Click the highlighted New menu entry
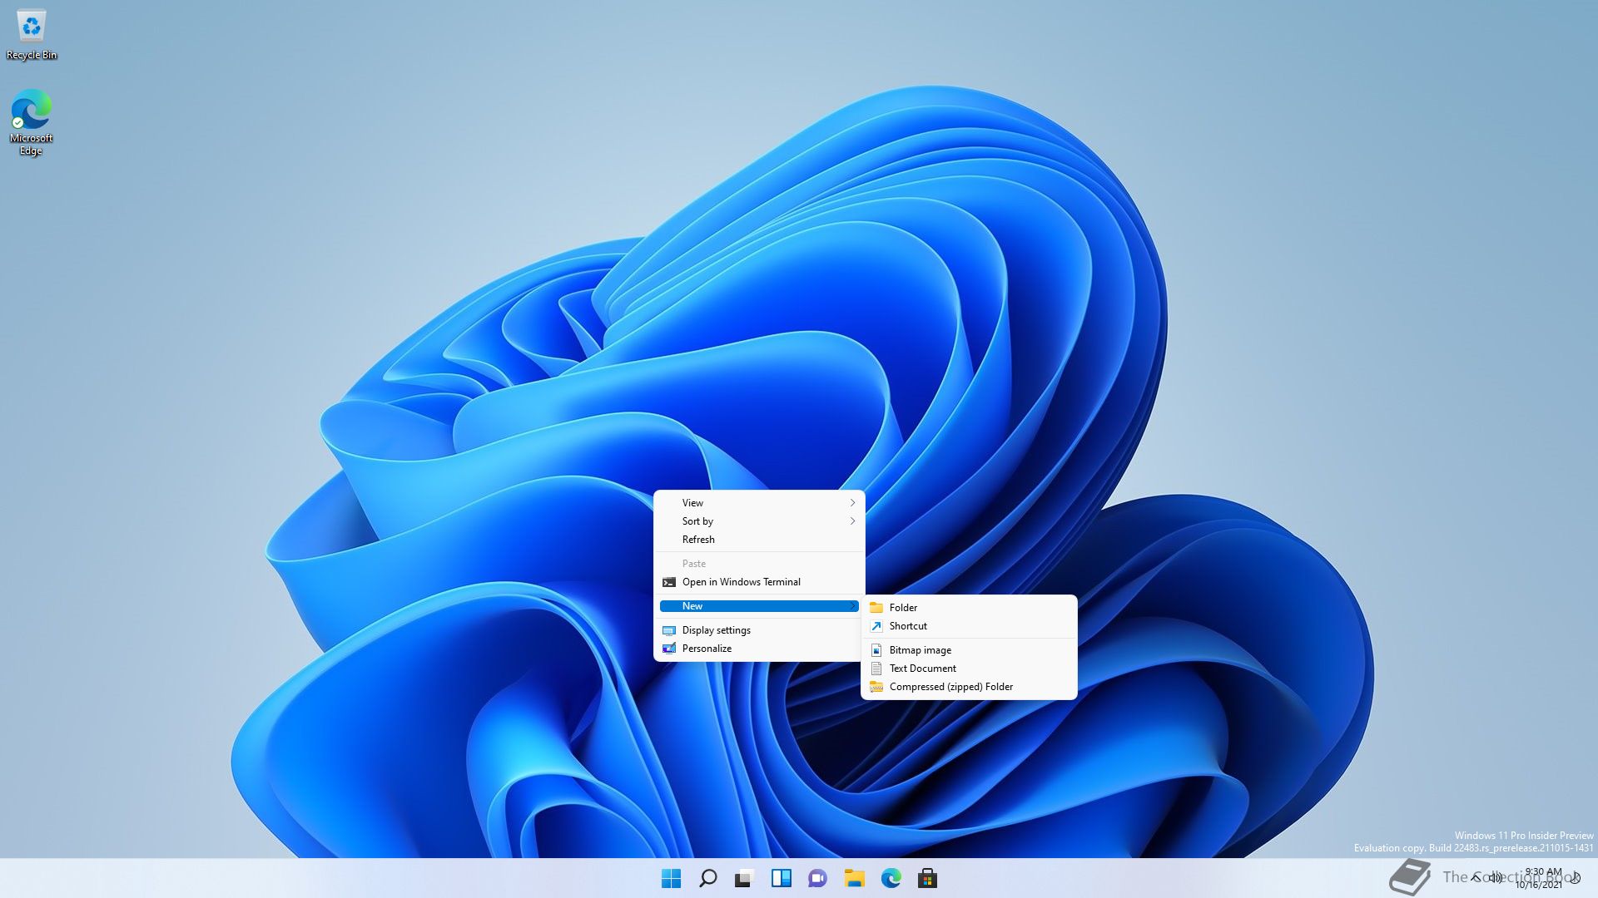Viewport: 1598px width, 898px height. pos(759,606)
